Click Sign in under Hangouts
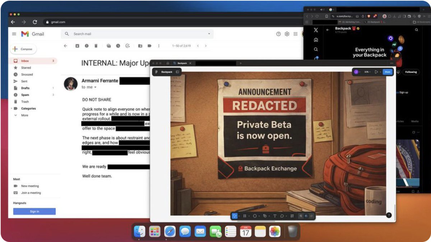This screenshot has height=242, width=431. pyautogui.click(x=34, y=211)
